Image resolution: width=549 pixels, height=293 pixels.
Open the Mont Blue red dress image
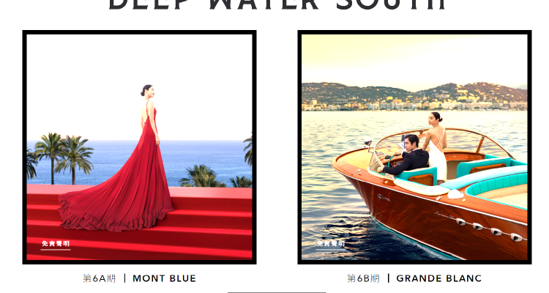(x=139, y=147)
